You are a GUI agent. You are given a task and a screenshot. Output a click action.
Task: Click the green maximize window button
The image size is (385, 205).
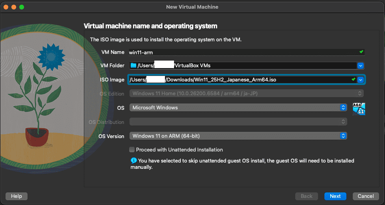(x=21, y=7)
